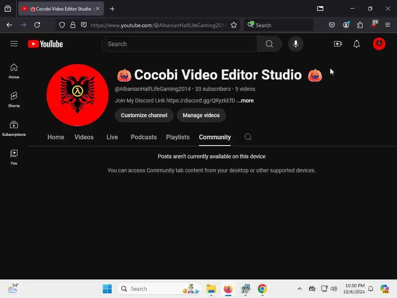
Task: Open File Explorer from the taskbar
Action: pyautogui.click(x=211, y=289)
